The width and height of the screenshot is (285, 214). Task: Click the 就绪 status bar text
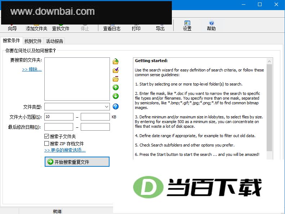[57, 211]
